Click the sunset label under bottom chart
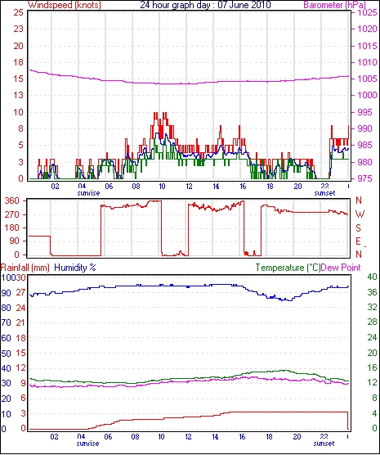The width and height of the screenshot is (380, 455). [x=324, y=444]
